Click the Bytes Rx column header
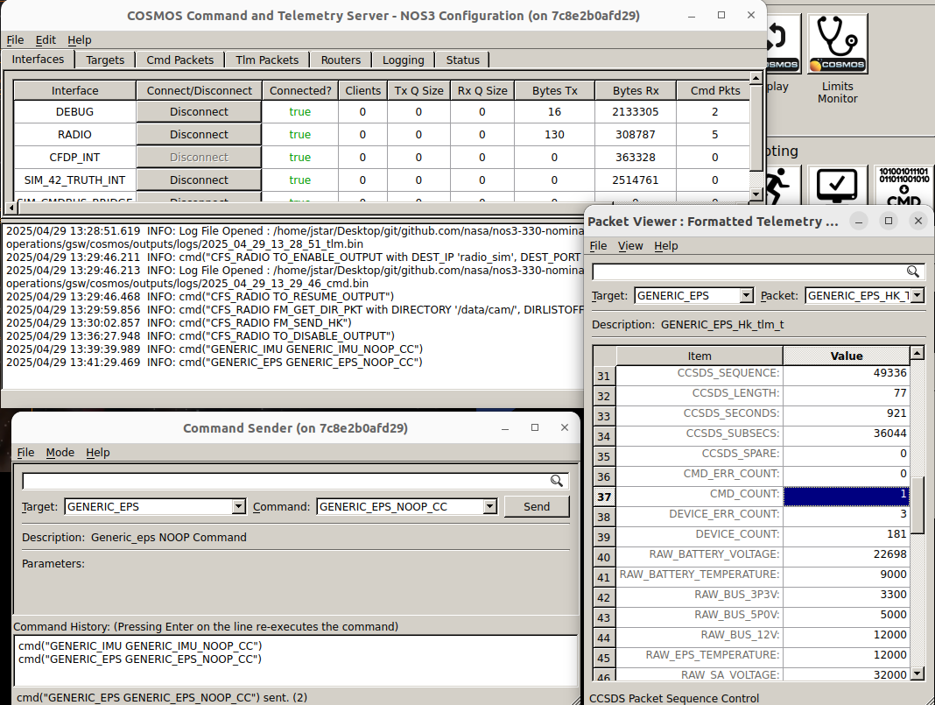935x705 pixels. (x=636, y=91)
